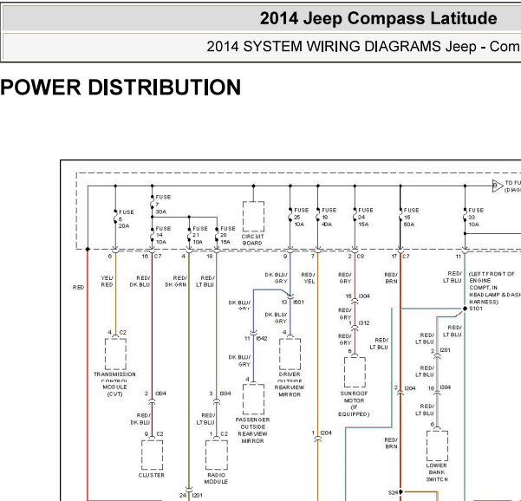The width and height of the screenshot is (521, 501).
Task: Click the 'FUSE 21 10A' label
Action: point(199,235)
